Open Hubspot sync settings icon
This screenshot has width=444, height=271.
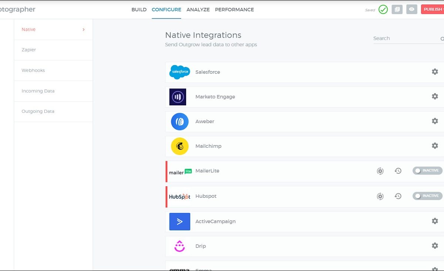(x=380, y=196)
